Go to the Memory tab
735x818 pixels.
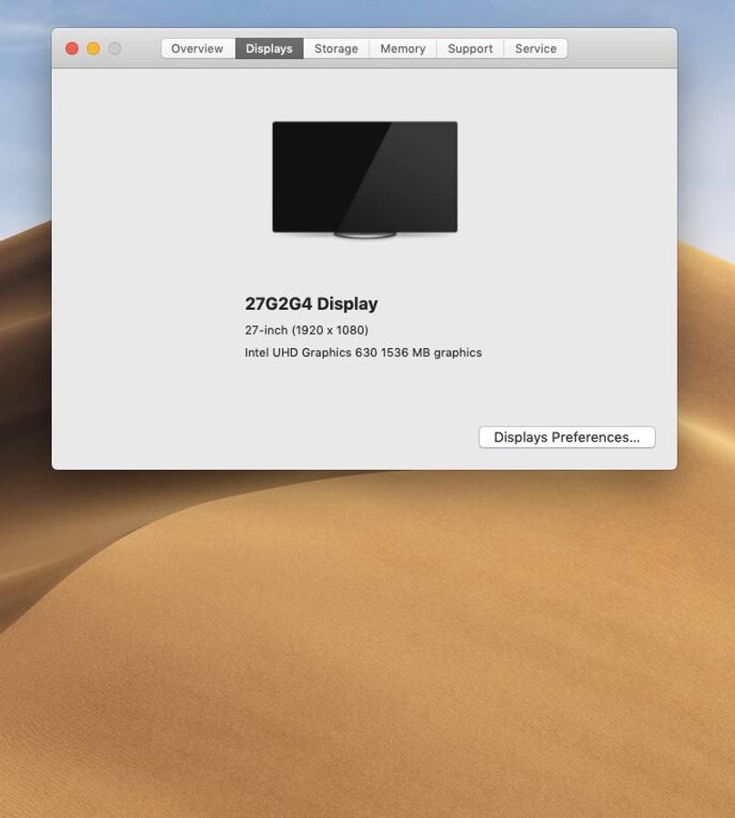(403, 48)
